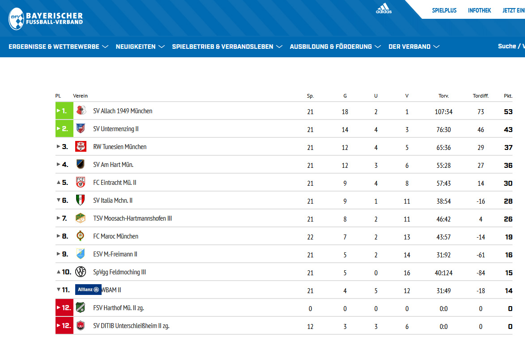Open the TSV Moosach-Hartmannshofen III team link
525x337 pixels.
click(132, 218)
